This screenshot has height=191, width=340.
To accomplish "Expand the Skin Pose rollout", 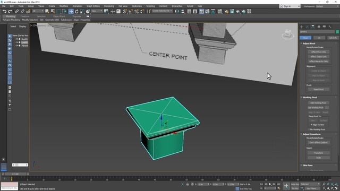I will coord(307,166).
